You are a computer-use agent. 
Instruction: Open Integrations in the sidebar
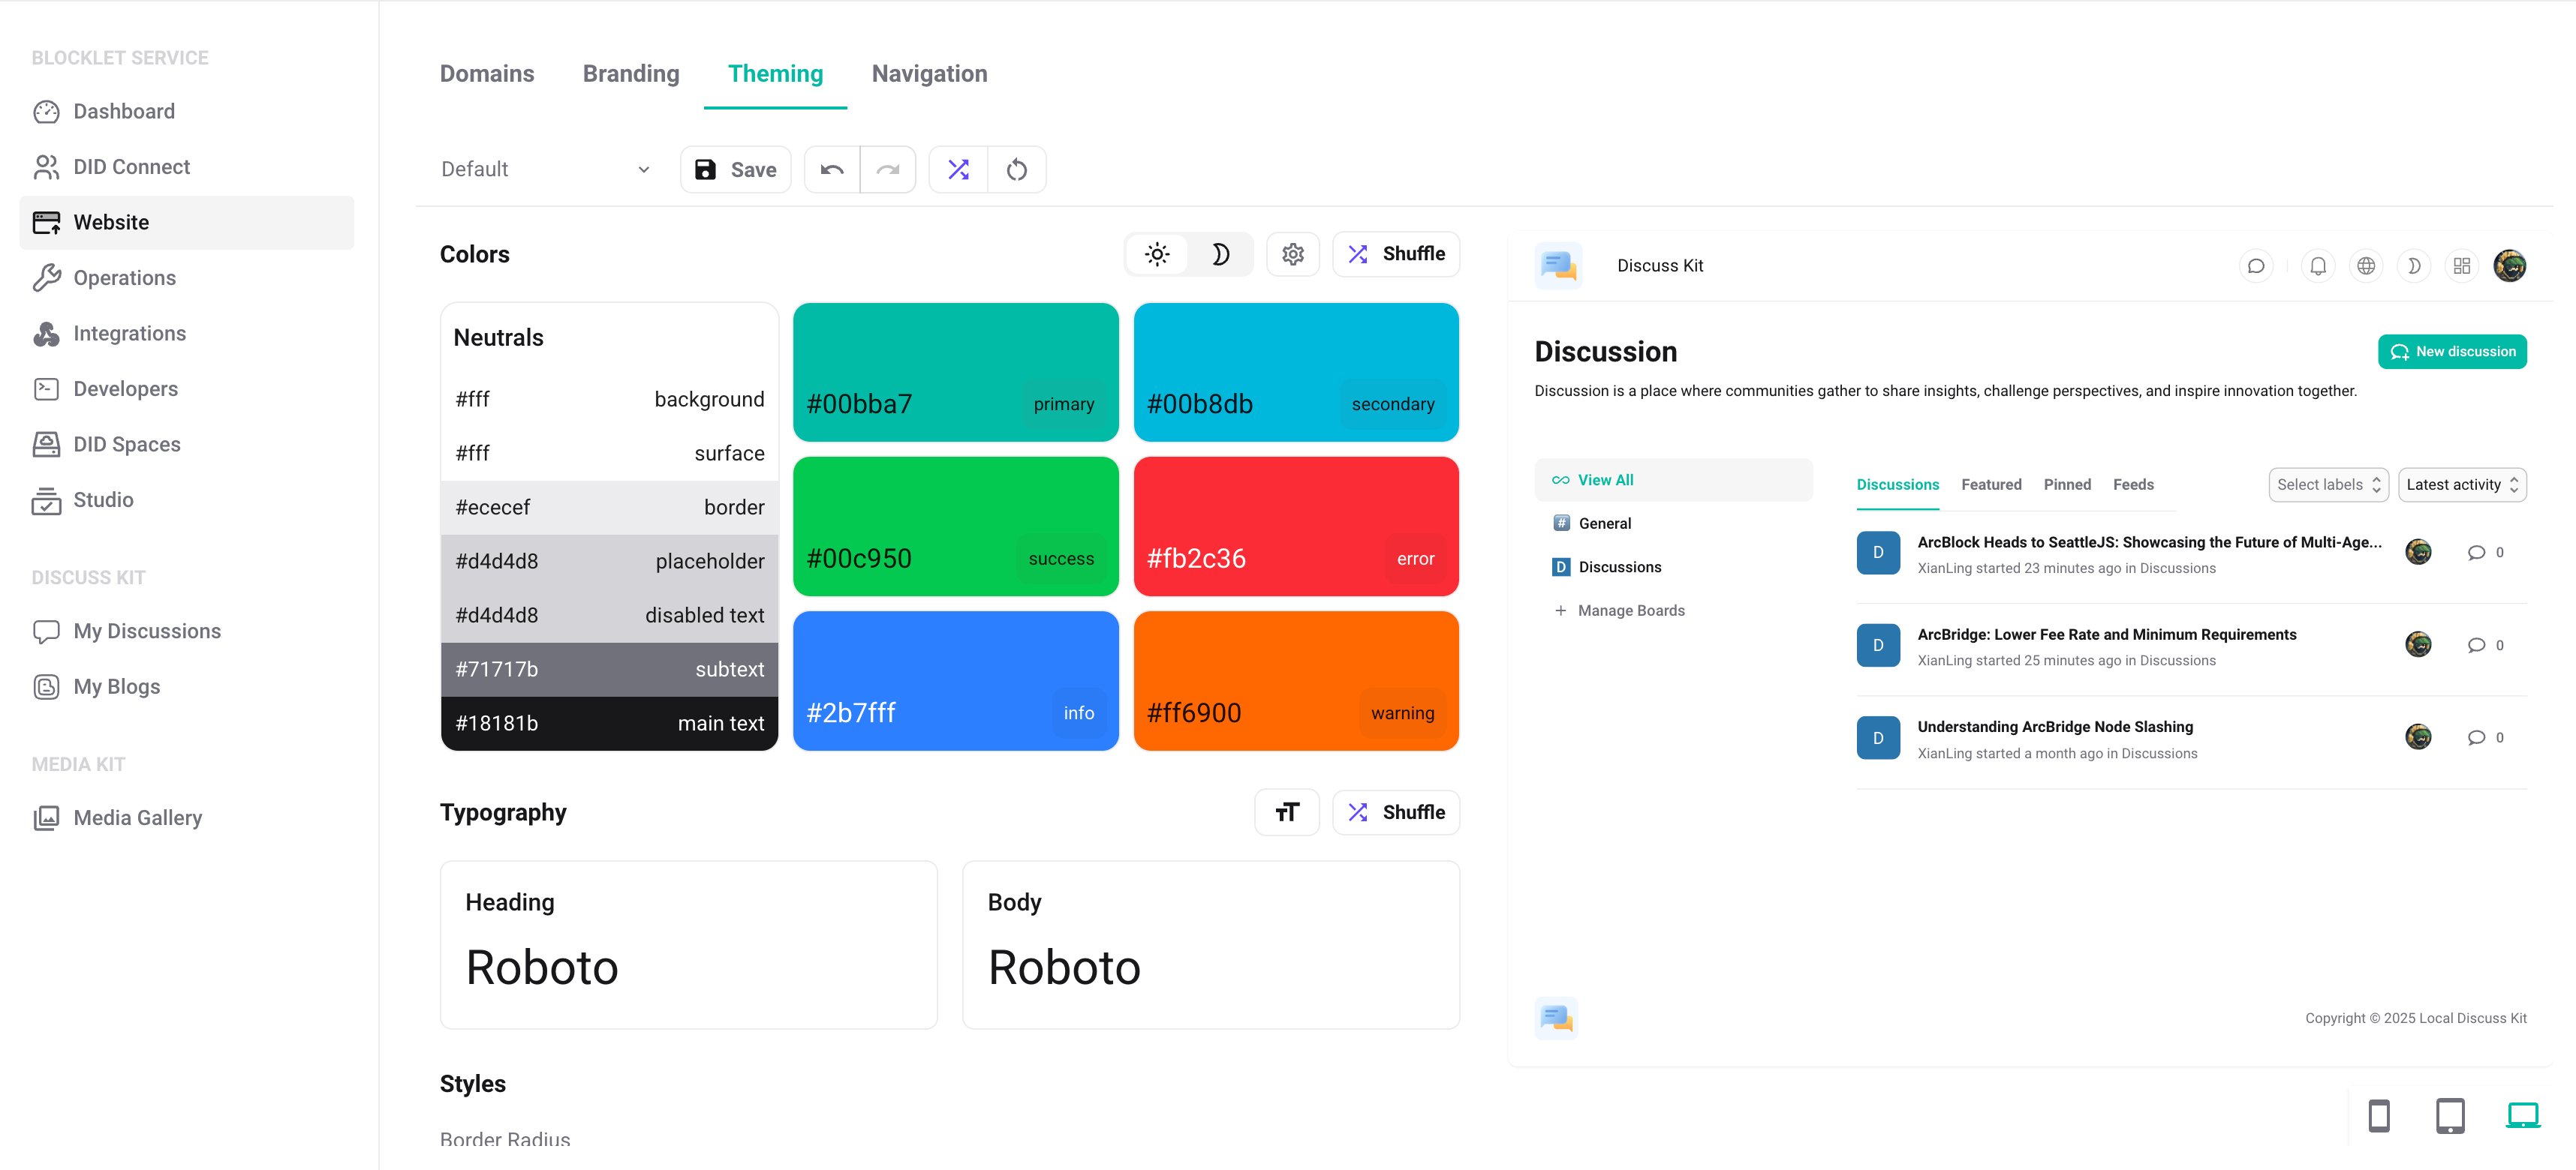pos(130,334)
